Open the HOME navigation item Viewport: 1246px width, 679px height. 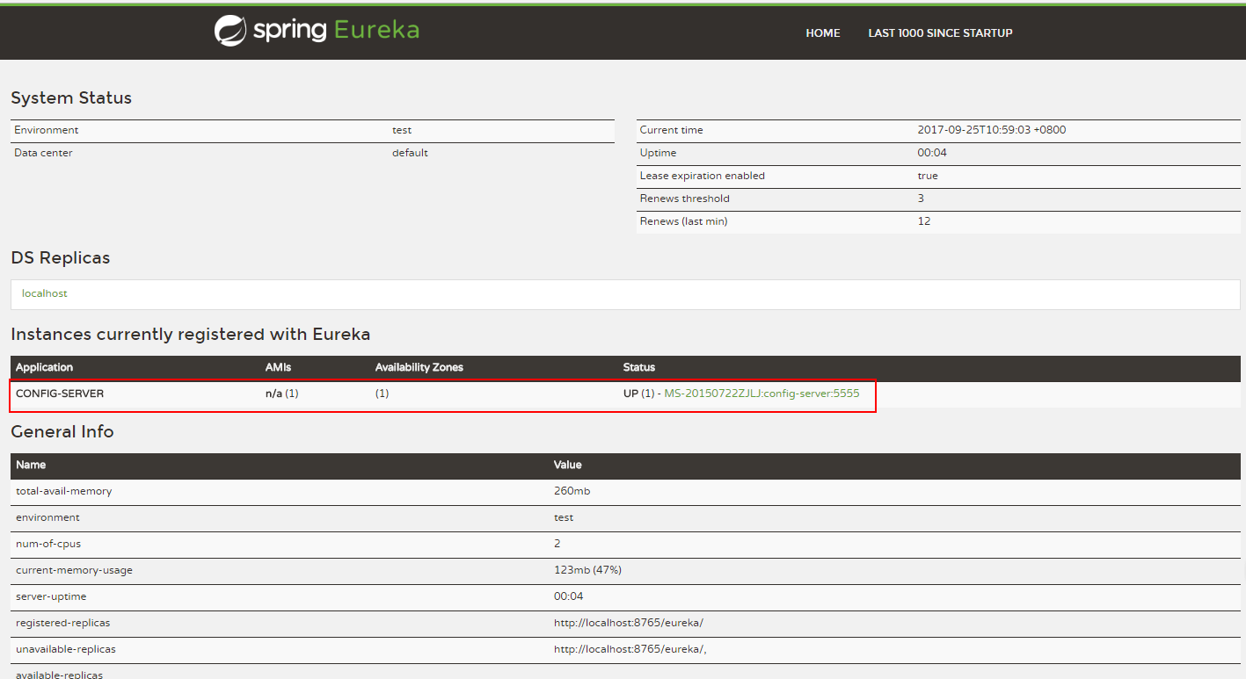point(823,33)
